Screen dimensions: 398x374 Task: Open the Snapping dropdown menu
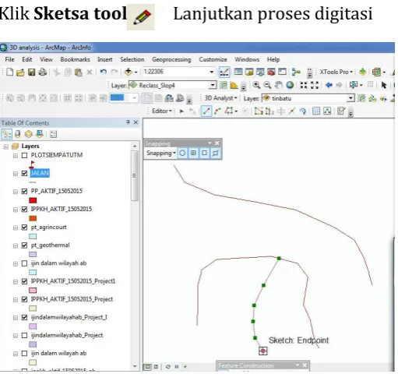161,153
